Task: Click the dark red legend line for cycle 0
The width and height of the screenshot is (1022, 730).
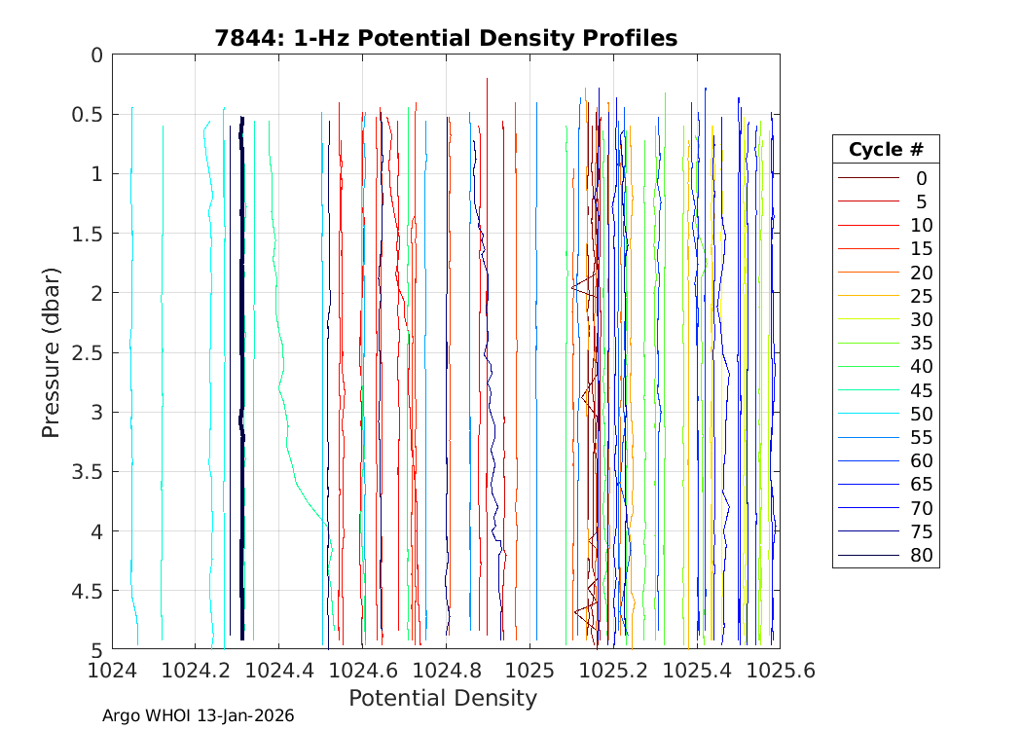Action: pyautogui.click(x=869, y=178)
